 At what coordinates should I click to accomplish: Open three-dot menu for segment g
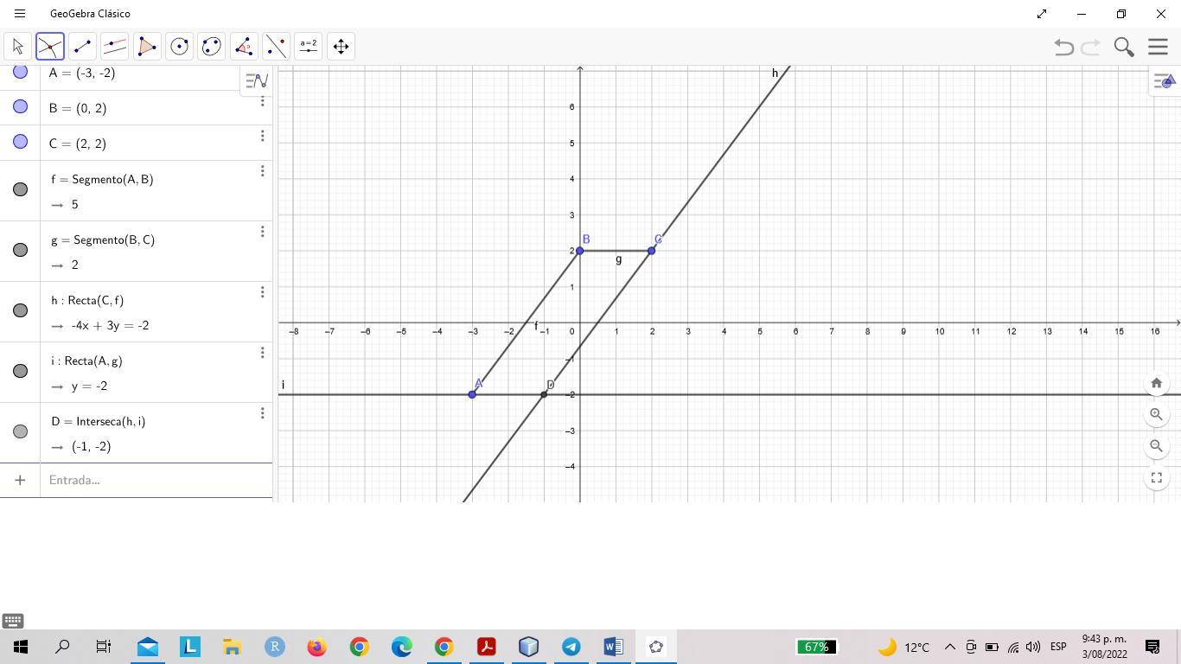[x=262, y=232]
